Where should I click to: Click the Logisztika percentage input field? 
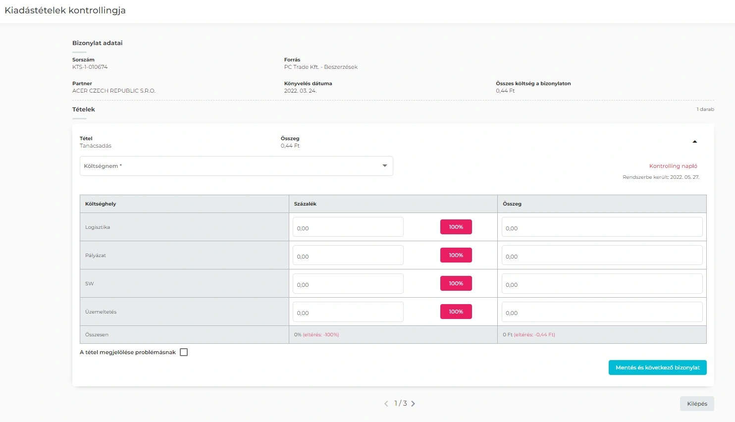coord(348,227)
